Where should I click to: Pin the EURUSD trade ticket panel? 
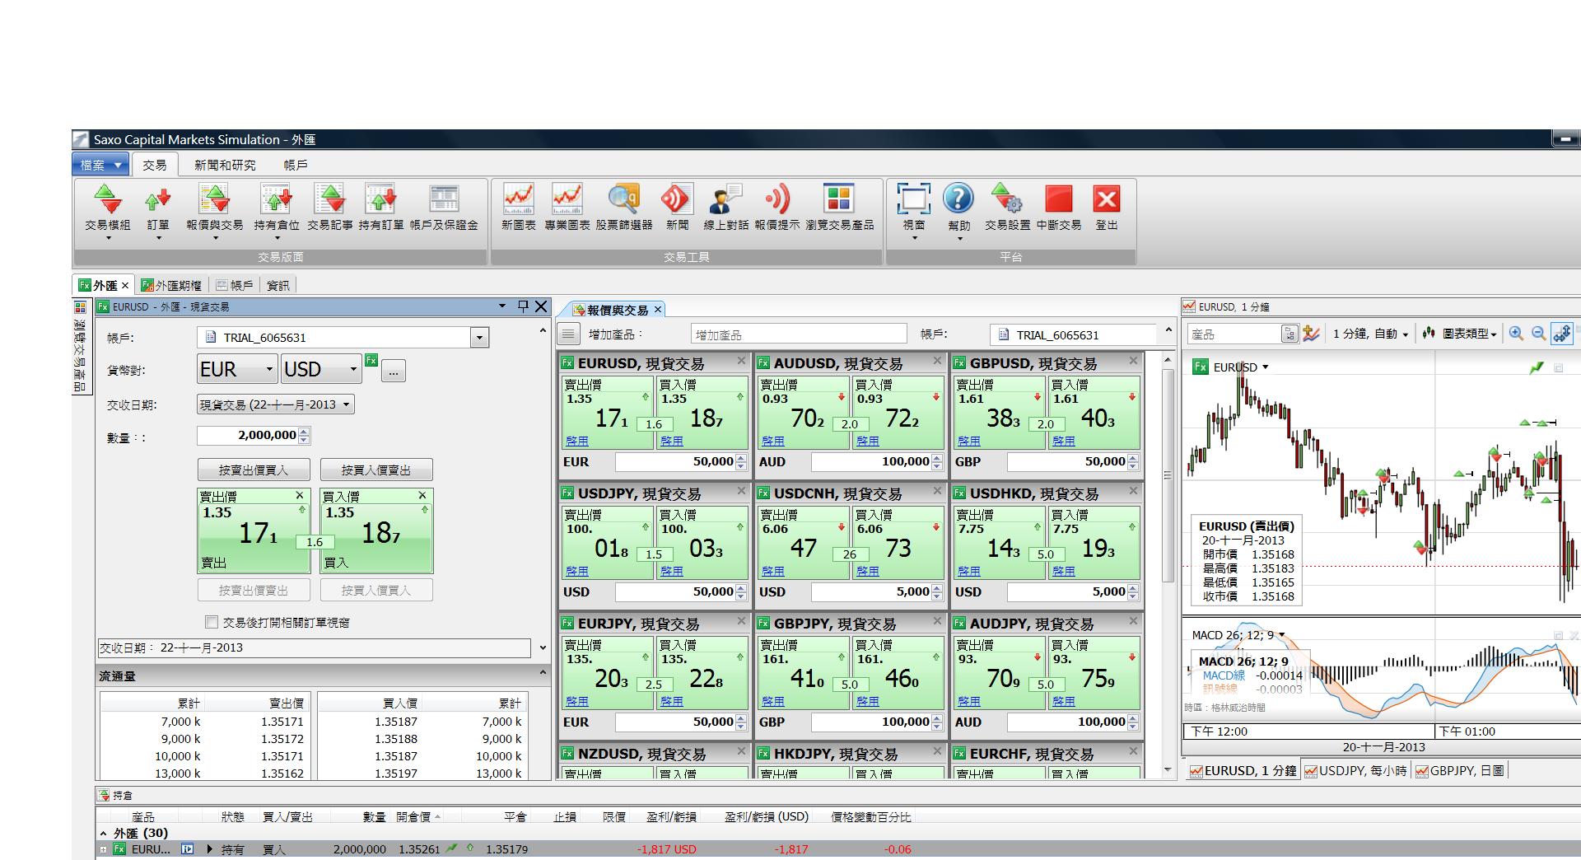[523, 306]
